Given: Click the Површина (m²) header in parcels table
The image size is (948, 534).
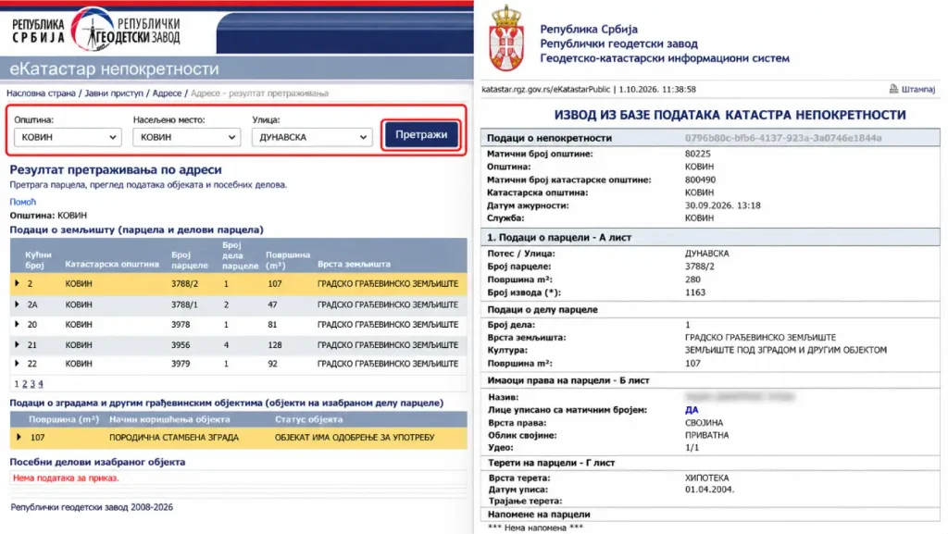Looking at the screenshot, I should 288,260.
